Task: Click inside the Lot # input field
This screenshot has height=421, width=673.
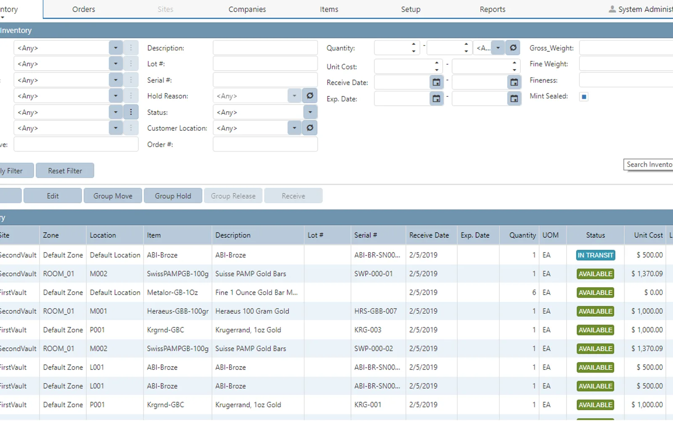Action: click(265, 64)
